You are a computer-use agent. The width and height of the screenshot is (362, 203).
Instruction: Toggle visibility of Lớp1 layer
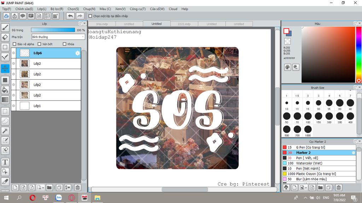14,106
